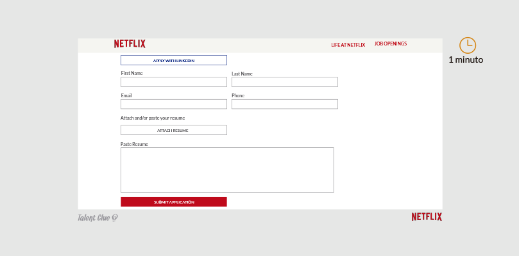The width and height of the screenshot is (519, 256).
Task: Click the Talent Clue logo
Action: pos(98,218)
